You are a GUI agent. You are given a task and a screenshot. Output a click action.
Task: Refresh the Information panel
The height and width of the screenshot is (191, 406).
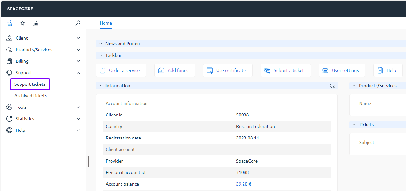point(332,86)
